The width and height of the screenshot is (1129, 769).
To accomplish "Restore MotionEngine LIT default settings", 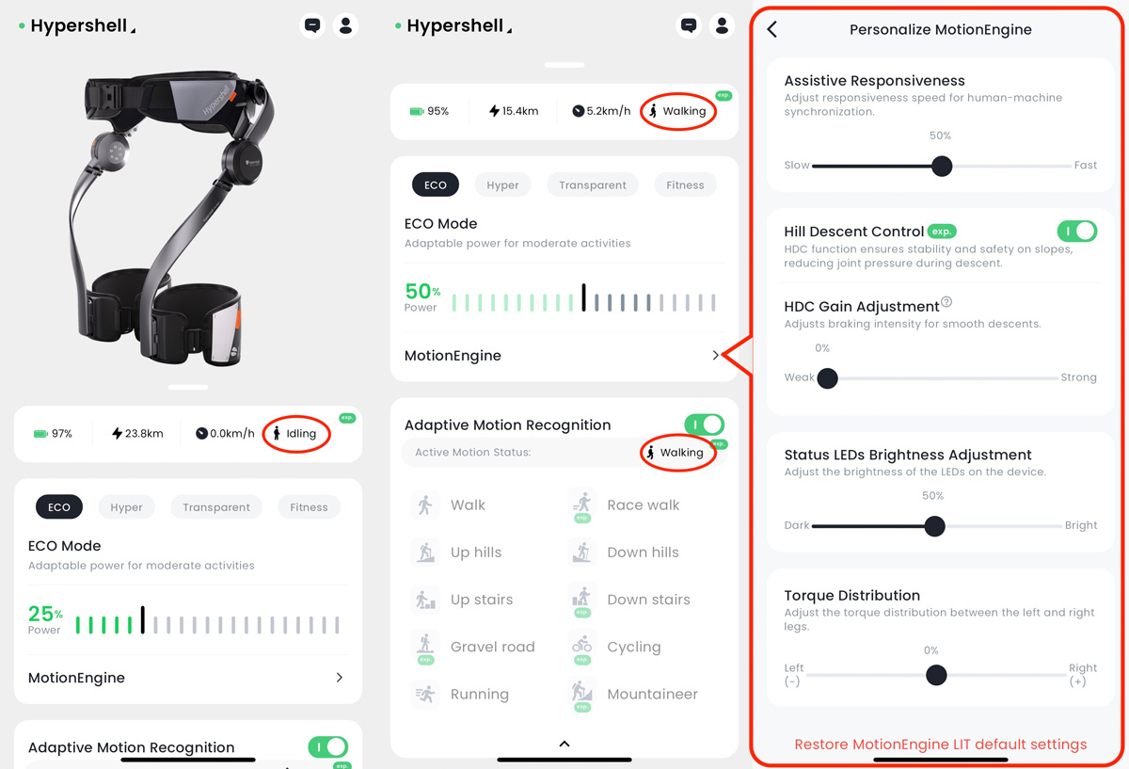I will click(x=941, y=744).
